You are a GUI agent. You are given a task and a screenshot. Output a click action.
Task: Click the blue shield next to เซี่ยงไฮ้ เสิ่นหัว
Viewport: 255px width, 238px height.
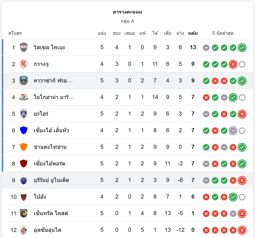tap(24, 130)
